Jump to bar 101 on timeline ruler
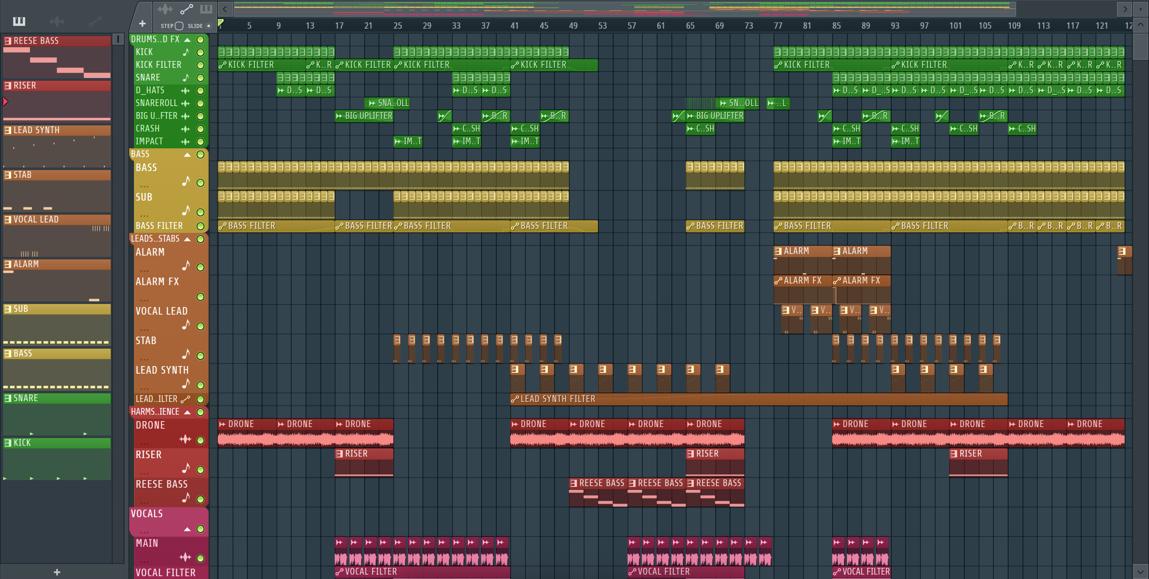The height and width of the screenshot is (579, 1149). [x=955, y=26]
